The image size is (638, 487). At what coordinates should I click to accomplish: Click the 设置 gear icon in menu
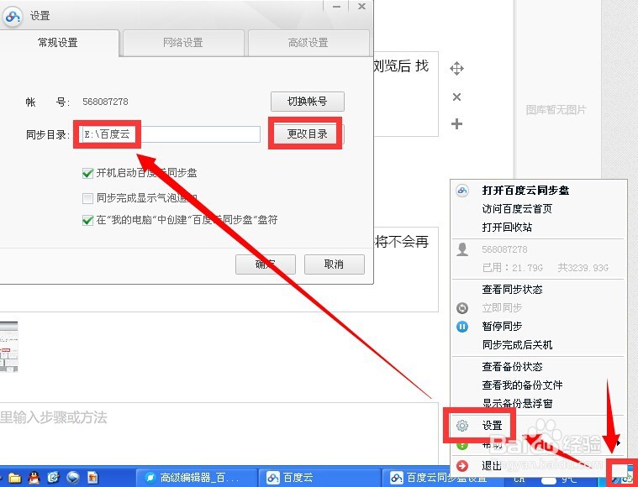[x=462, y=426]
